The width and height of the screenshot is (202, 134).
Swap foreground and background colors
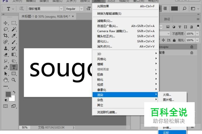[14, 92]
